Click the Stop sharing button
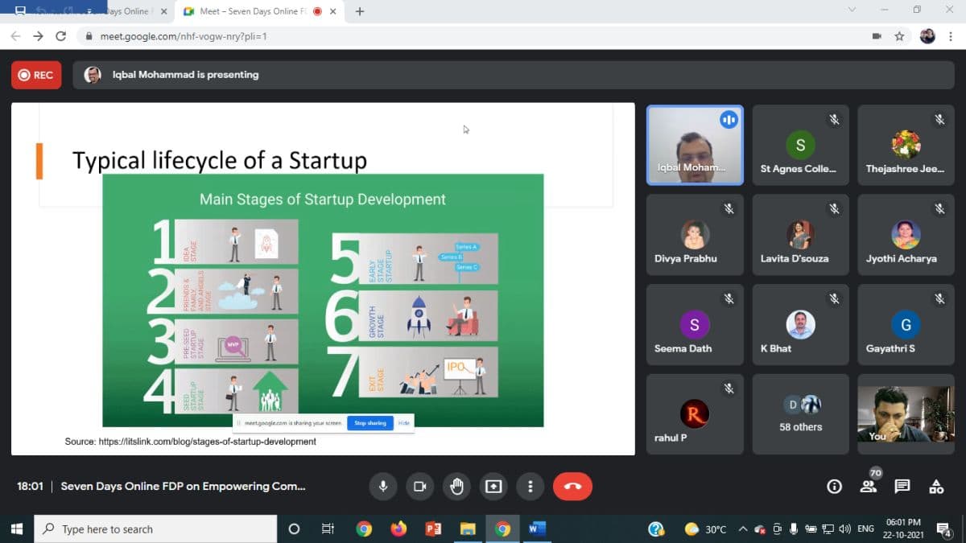 pyautogui.click(x=370, y=423)
